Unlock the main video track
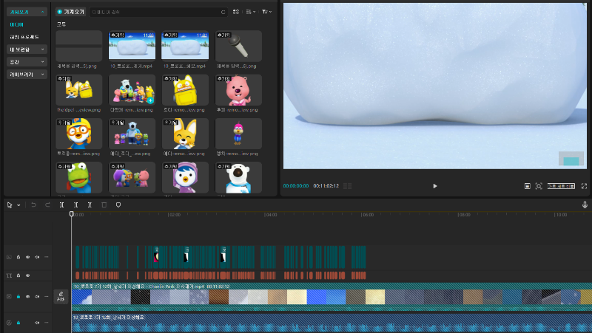This screenshot has width=592, height=333. (x=18, y=297)
